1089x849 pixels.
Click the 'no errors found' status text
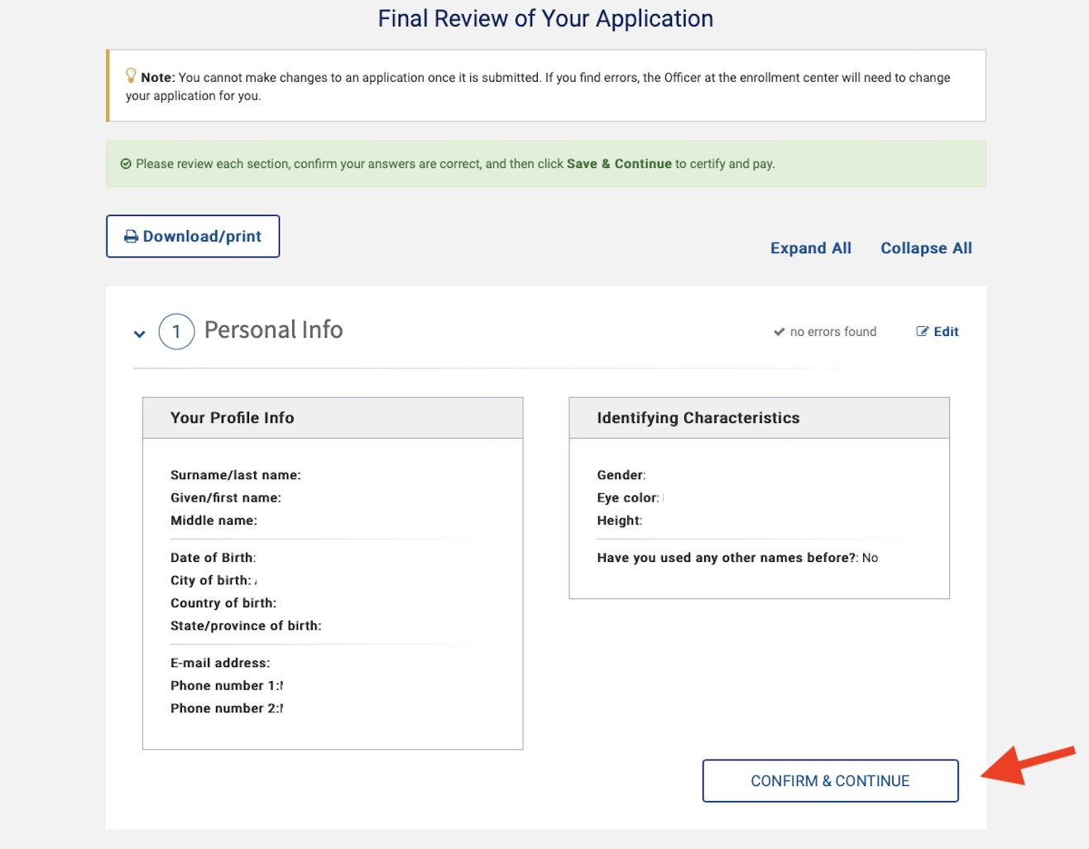click(832, 332)
